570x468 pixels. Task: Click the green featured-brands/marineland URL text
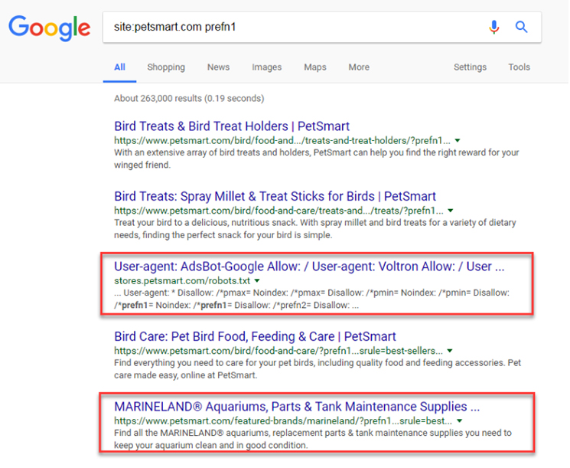283,421
